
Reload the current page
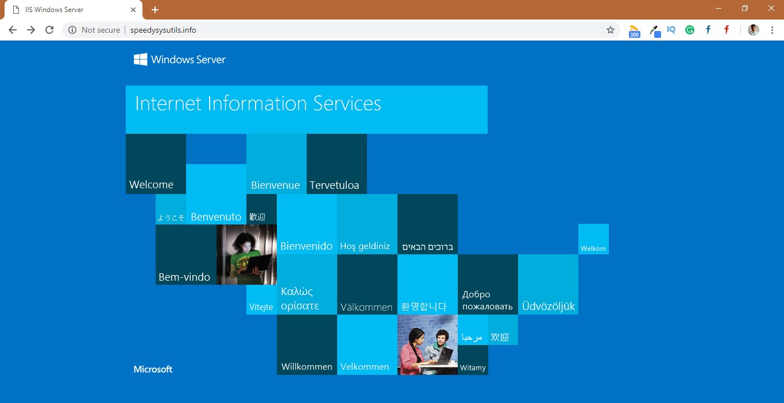click(49, 30)
